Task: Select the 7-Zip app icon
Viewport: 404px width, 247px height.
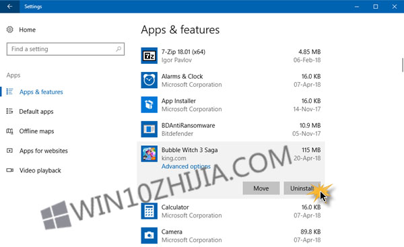Action: click(x=149, y=56)
